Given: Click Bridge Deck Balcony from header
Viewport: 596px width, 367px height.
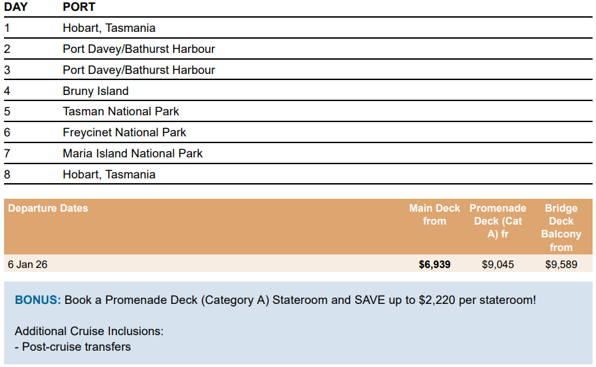Looking at the screenshot, I should [561, 227].
